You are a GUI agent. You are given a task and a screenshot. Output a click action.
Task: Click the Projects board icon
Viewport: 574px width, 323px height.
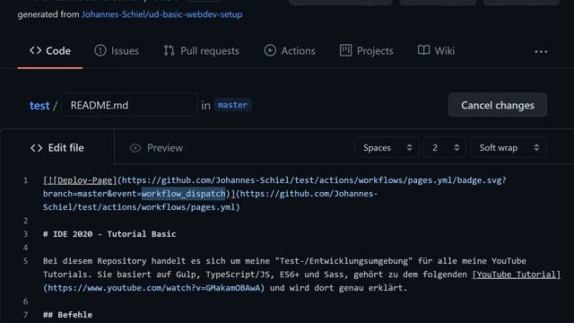tap(345, 50)
